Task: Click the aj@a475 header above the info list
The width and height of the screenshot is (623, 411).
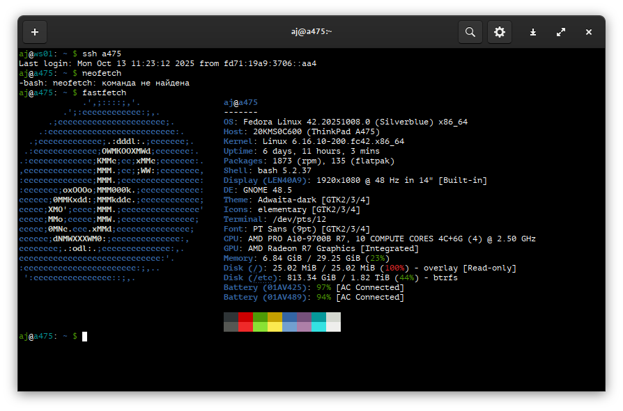Action: click(241, 102)
